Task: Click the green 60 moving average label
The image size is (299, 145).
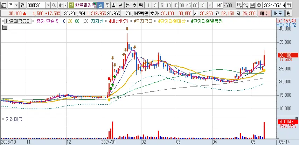Action: click(x=77, y=21)
